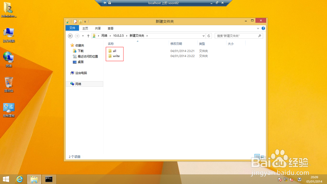Screen dimensions: 327x184
Task: Minimize the 新建文件夹 window
Action: tap(246, 21)
